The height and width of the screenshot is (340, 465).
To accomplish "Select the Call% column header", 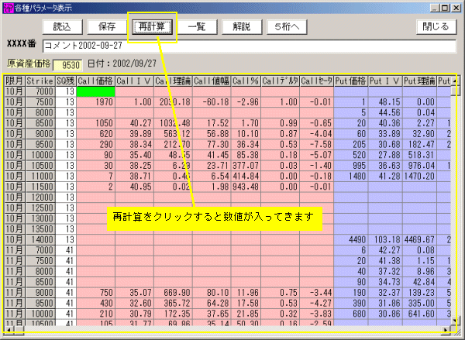I will pos(246,81).
